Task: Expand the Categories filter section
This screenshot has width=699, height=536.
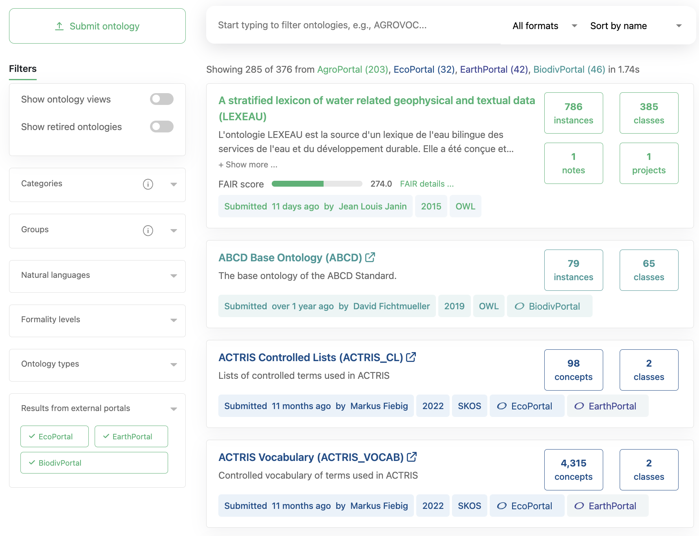Action: (173, 185)
